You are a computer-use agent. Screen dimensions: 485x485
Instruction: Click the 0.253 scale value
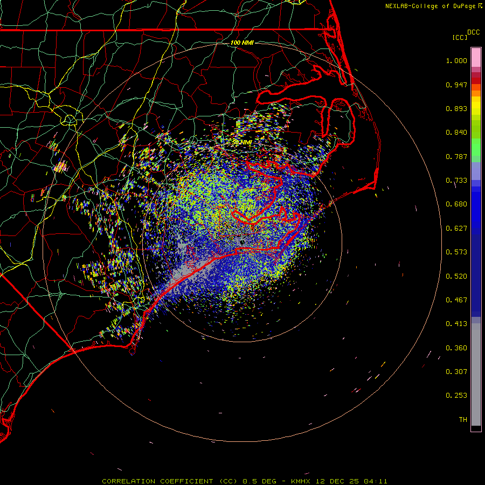point(456,396)
